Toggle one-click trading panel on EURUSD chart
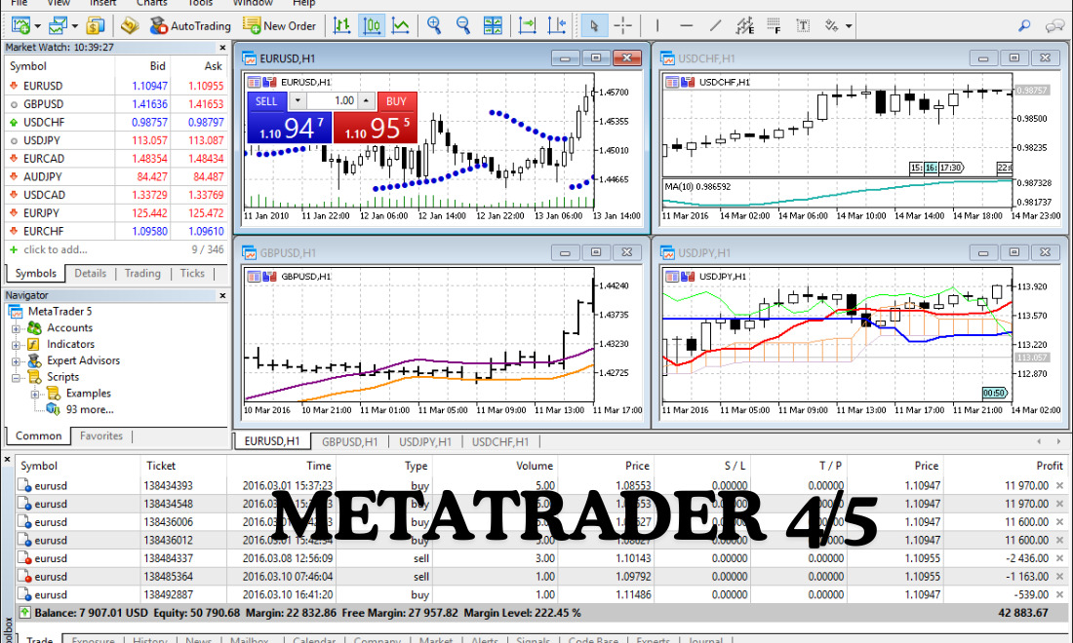 pyautogui.click(x=254, y=82)
